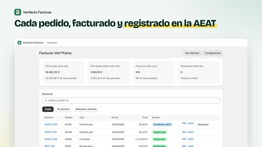Open the Verifactu Facturas breadcrumb link

(x=33, y=43)
